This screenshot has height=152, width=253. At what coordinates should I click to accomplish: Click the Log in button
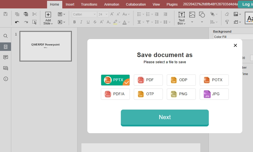point(246,4)
